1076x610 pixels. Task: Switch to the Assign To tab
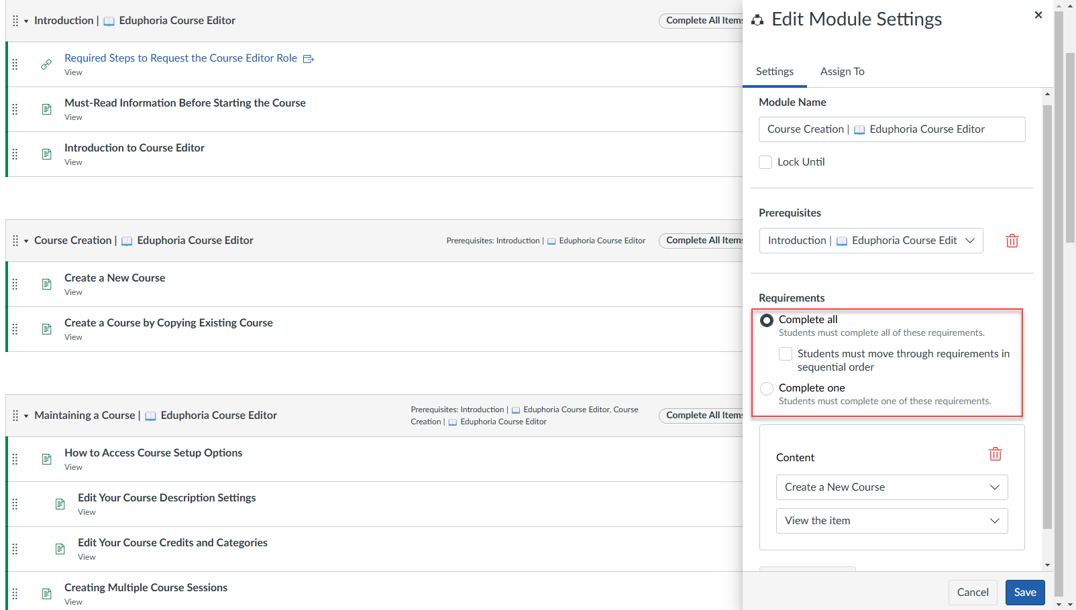point(842,71)
